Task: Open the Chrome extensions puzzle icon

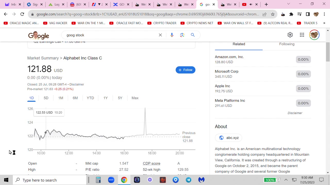Action: (291, 14)
